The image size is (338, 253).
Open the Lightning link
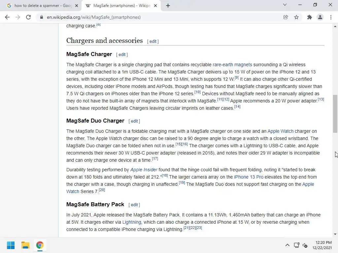click(x=132, y=222)
